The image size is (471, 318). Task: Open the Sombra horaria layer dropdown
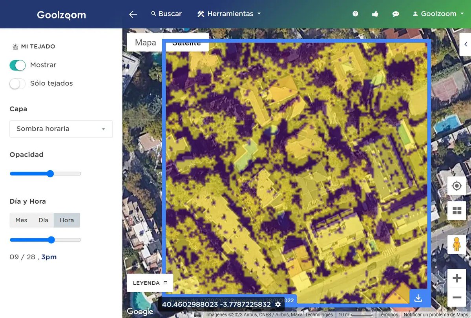pyautogui.click(x=61, y=129)
